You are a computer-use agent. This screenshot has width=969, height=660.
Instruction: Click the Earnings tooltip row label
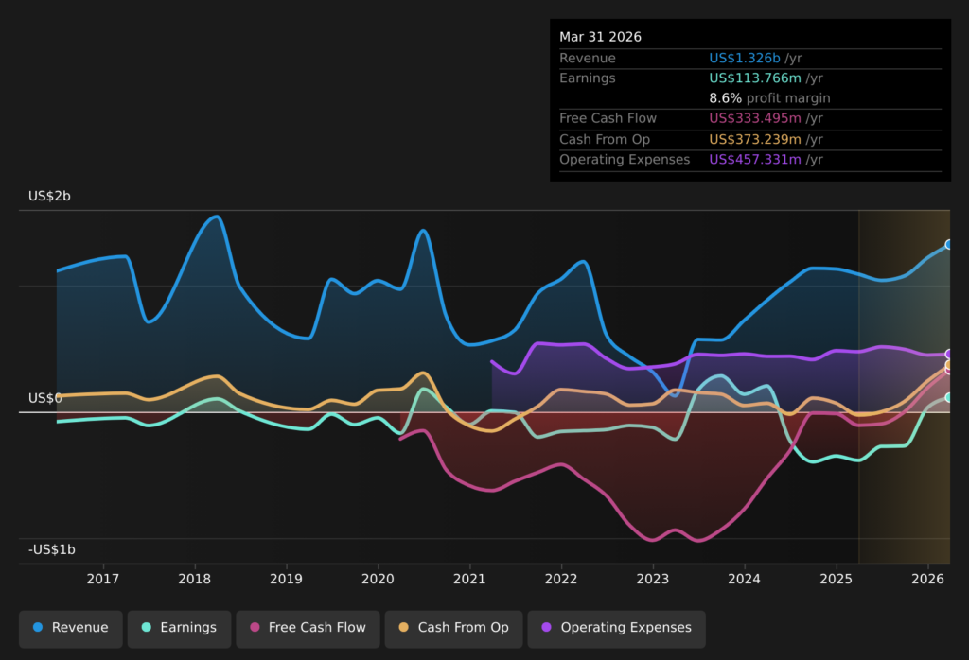click(587, 78)
